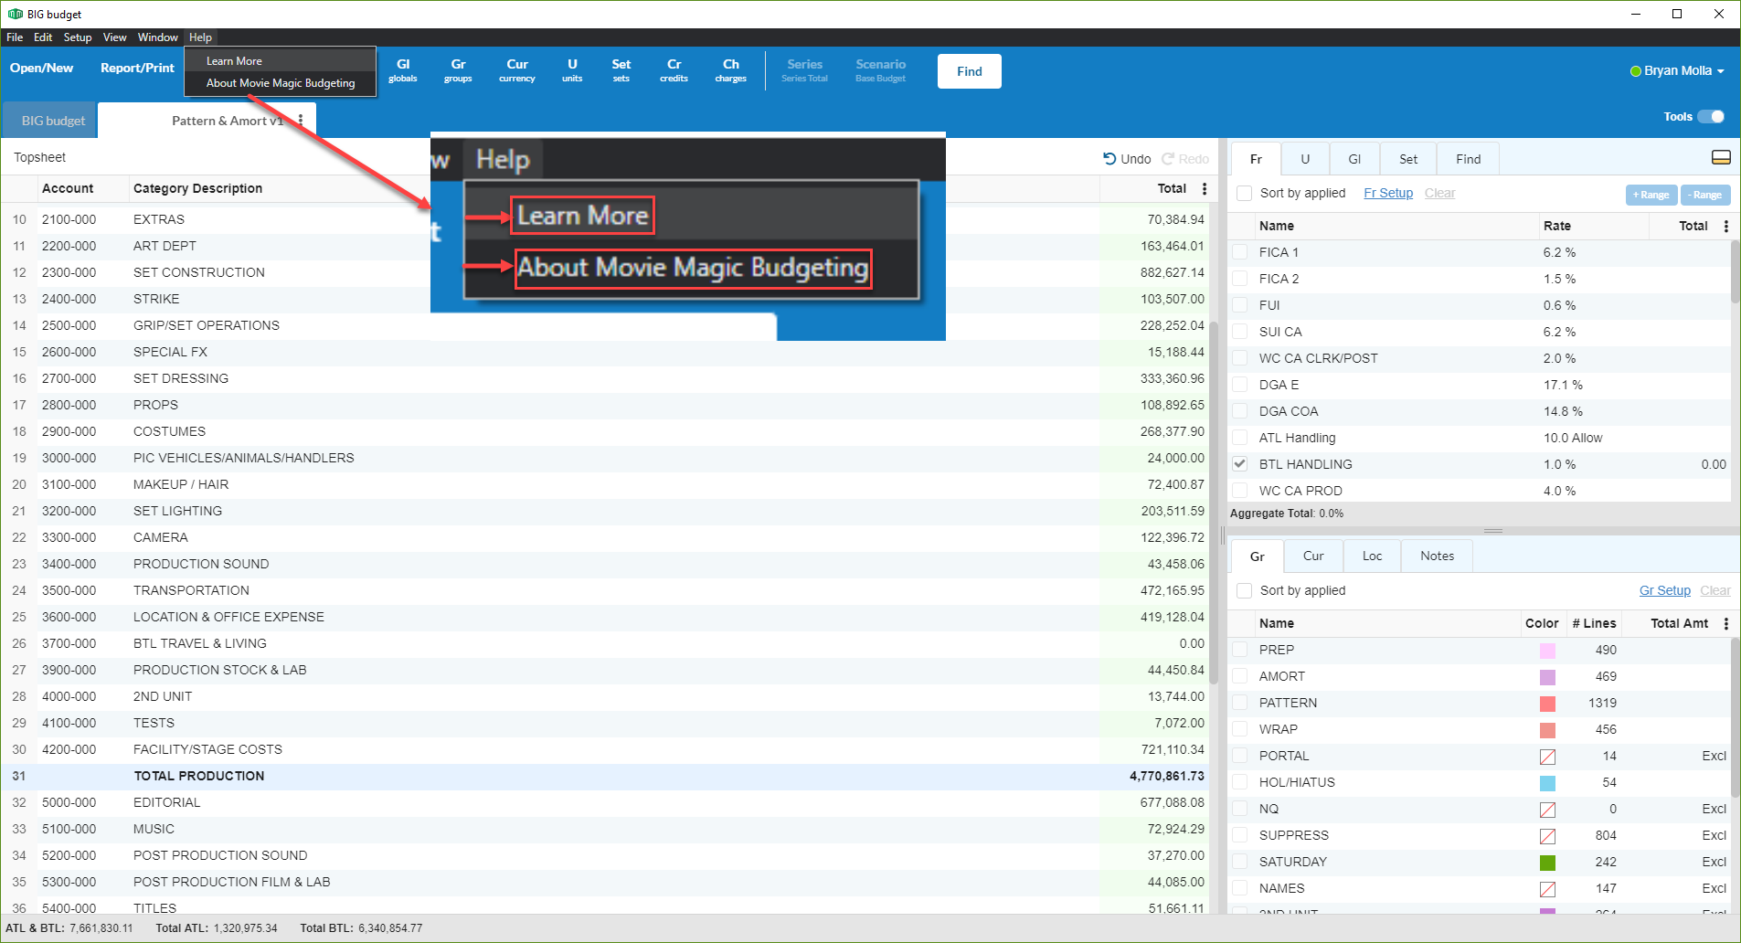Click the HOL/HIATUS group blue color swatch
1741x943 pixels.
tap(1547, 783)
